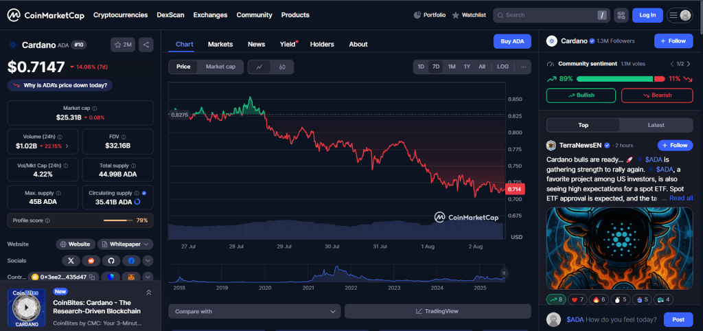Show Latest posts in feed

(656, 125)
